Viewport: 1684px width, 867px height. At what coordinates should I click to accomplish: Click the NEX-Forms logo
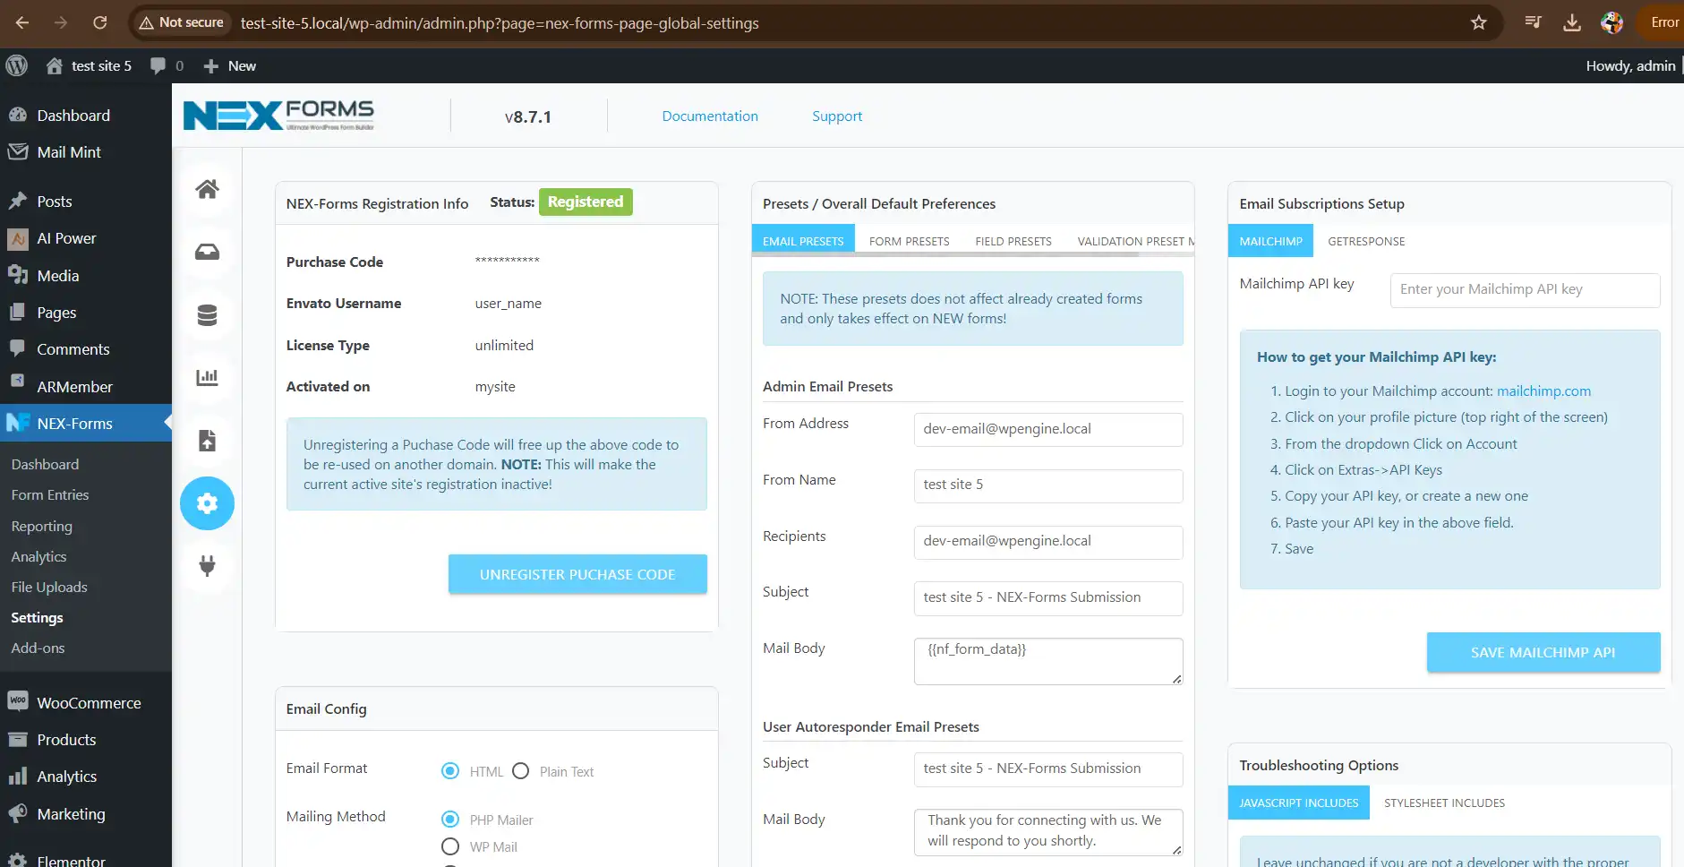point(278,116)
